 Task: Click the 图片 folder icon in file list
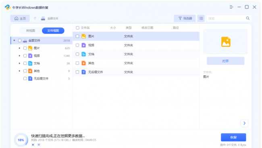coord(83,36)
